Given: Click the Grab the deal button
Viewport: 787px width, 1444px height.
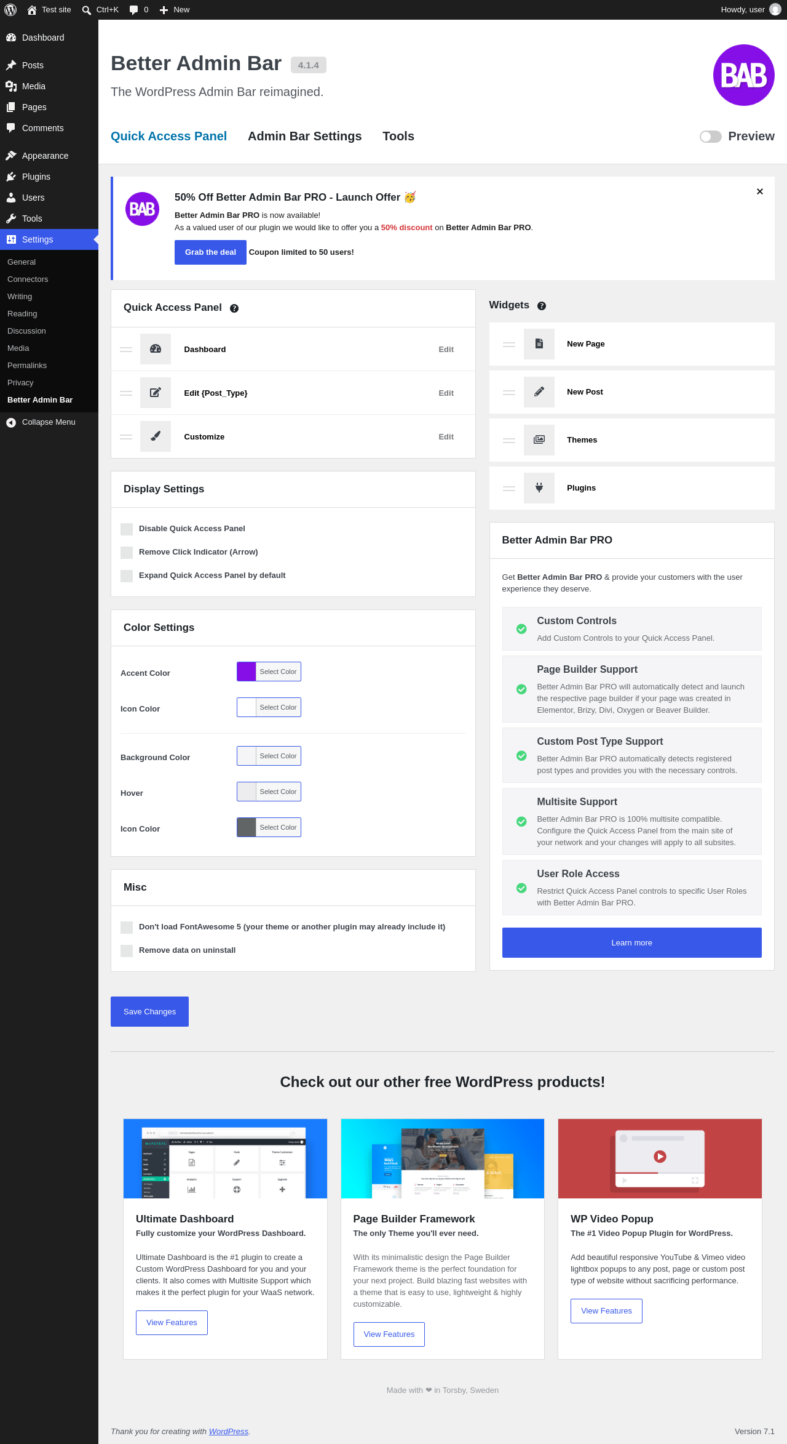Looking at the screenshot, I should click(210, 252).
